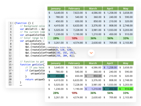Toggle the fold arrow on code line 17
The height and width of the screenshot is (106, 141).
13,71
